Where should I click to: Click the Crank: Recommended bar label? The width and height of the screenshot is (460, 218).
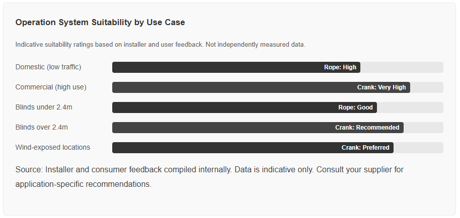tap(367, 128)
